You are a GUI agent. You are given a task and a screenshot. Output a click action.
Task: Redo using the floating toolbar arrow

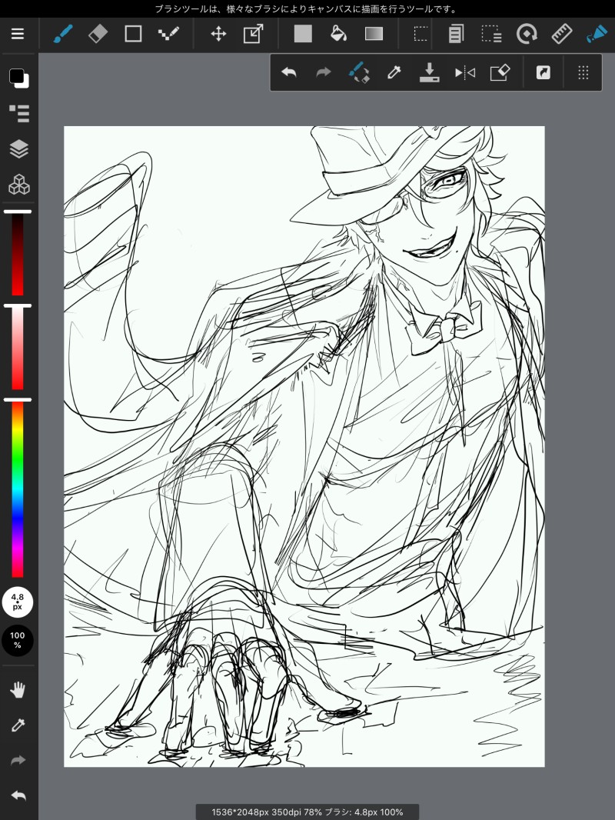click(324, 72)
